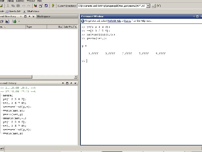Sort files by Date Modified column header
The width and height of the screenshot is (202, 152).
[70, 27]
